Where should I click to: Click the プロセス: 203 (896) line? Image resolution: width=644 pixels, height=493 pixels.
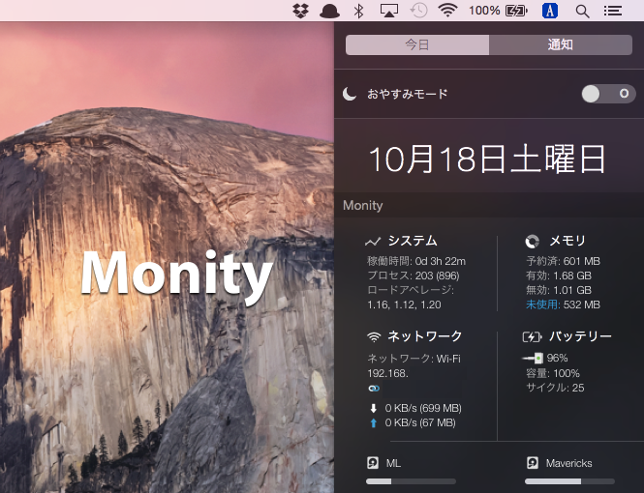pyautogui.click(x=414, y=275)
